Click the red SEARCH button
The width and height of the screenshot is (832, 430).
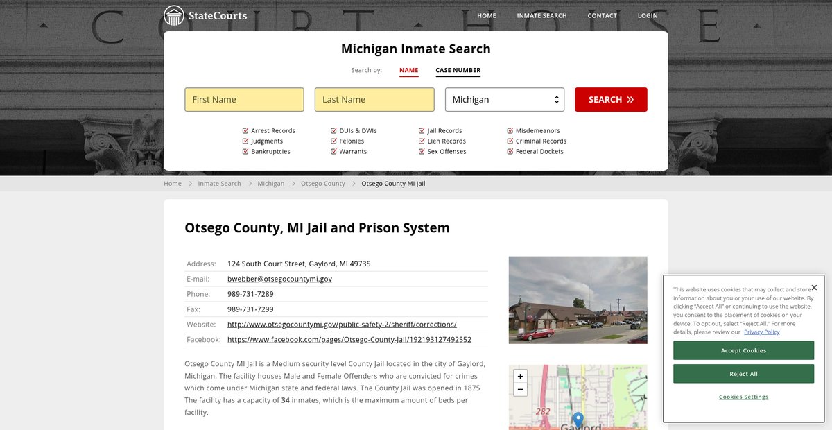click(611, 99)
